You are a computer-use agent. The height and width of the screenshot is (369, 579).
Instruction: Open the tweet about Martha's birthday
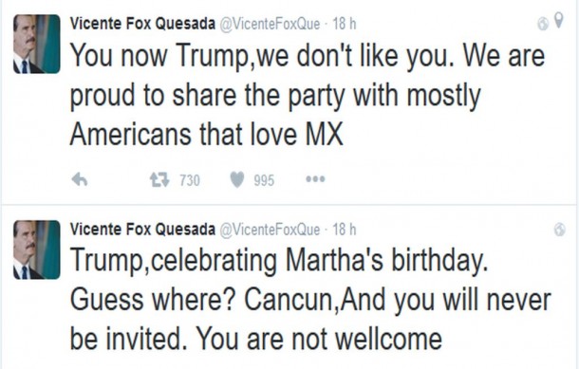point(310,299)
